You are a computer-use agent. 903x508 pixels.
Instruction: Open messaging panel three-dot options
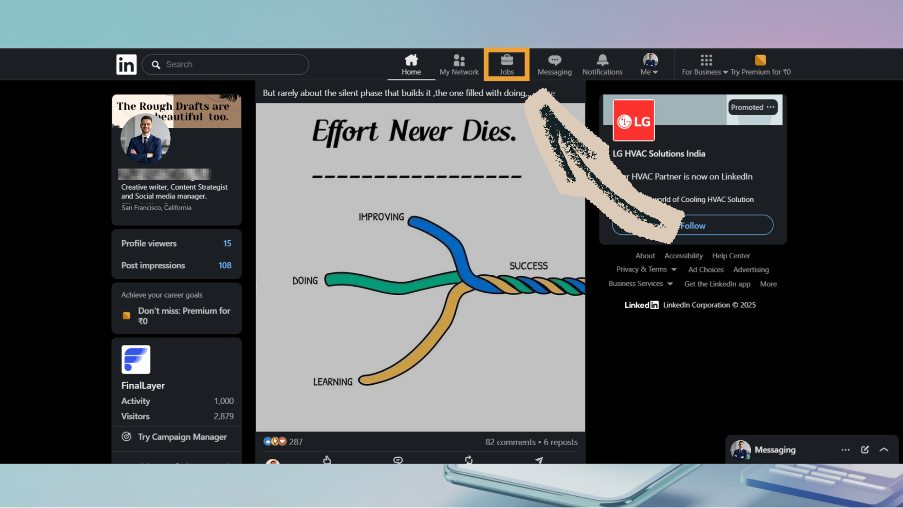coord(845,450)
